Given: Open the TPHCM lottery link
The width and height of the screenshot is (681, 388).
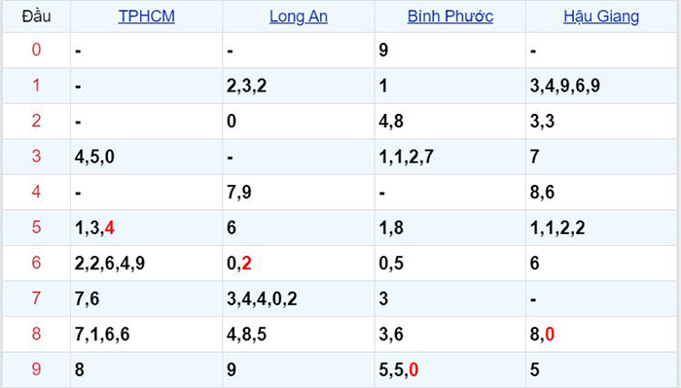Looking at the screenshot, I should click(x=146, y=17).
